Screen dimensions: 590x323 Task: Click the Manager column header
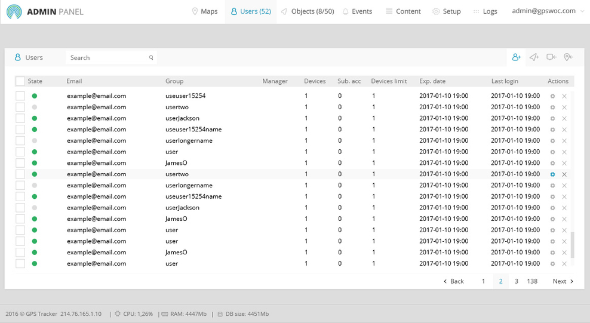(x=275, y=81)
